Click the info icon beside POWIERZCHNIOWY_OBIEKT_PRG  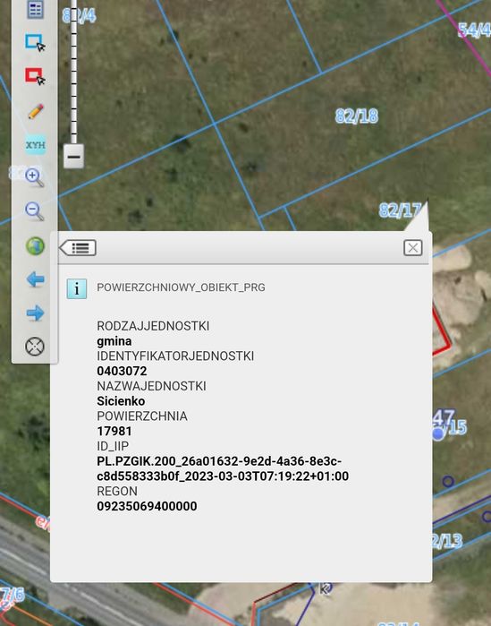point(77,288)
